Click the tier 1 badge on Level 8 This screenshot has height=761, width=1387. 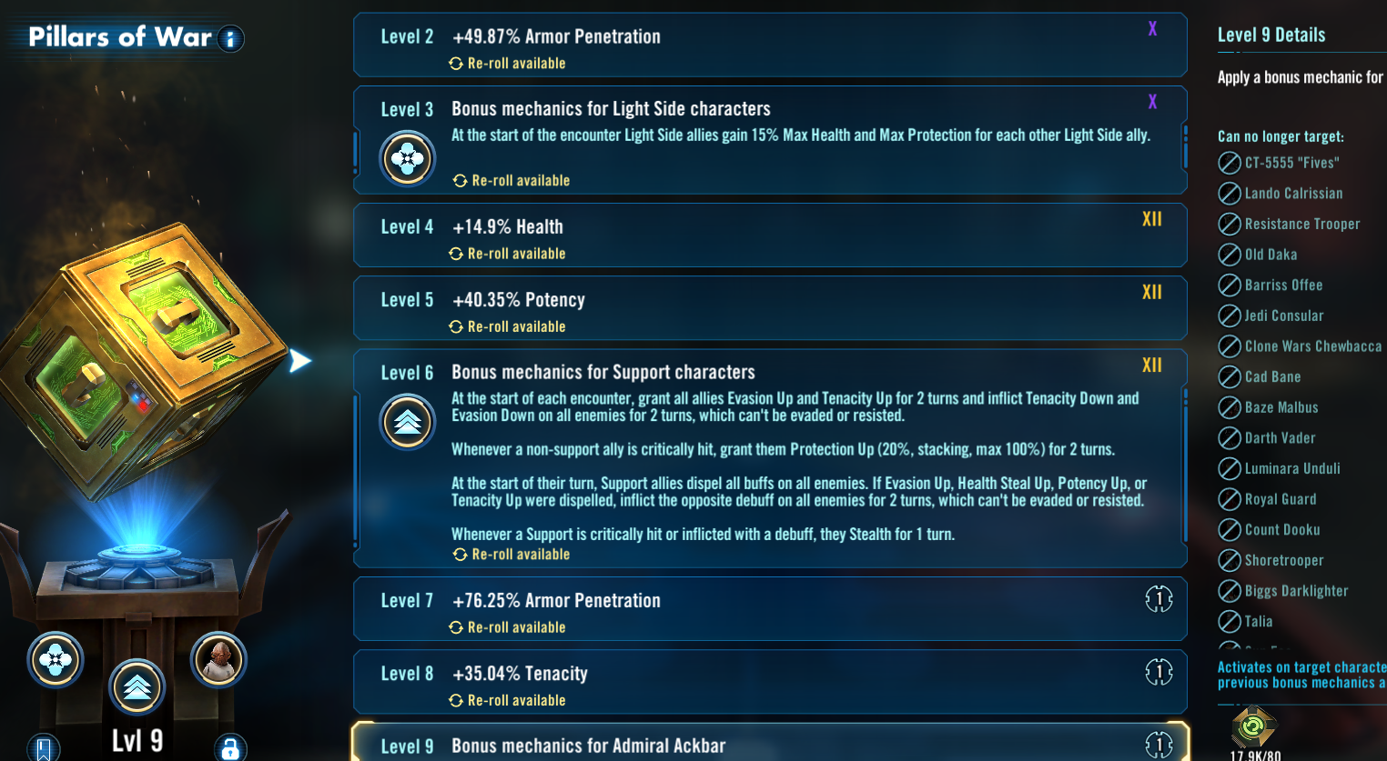pos(1158,673)
